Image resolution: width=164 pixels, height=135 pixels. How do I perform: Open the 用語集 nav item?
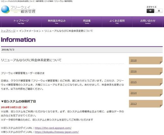click(x=87, y=22)
